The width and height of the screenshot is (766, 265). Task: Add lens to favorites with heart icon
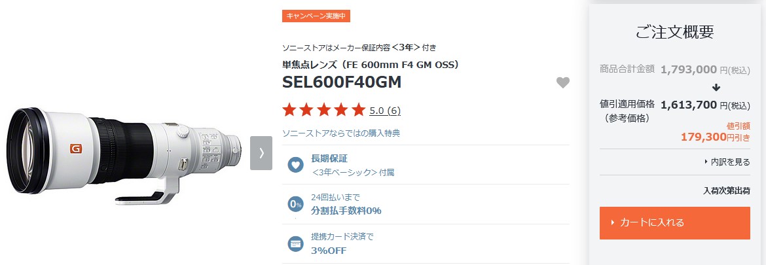click(x=563, y=83)
